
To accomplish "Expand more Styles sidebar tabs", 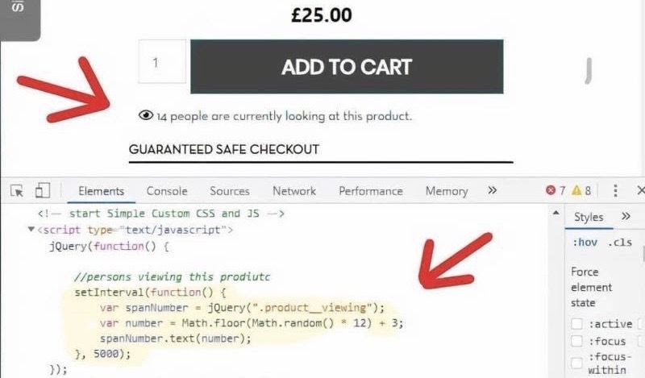I will [x=625, y=217].
